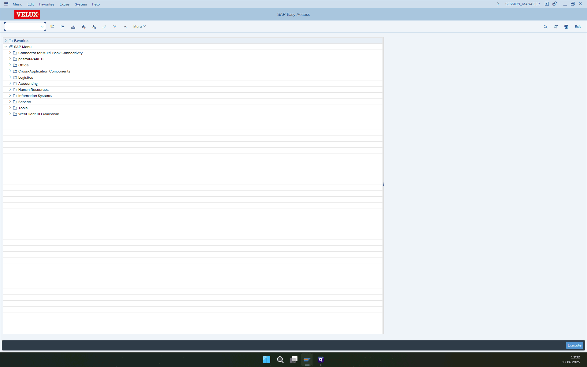Open the Edit menu
587x367 pixels.
coord(31,4)
